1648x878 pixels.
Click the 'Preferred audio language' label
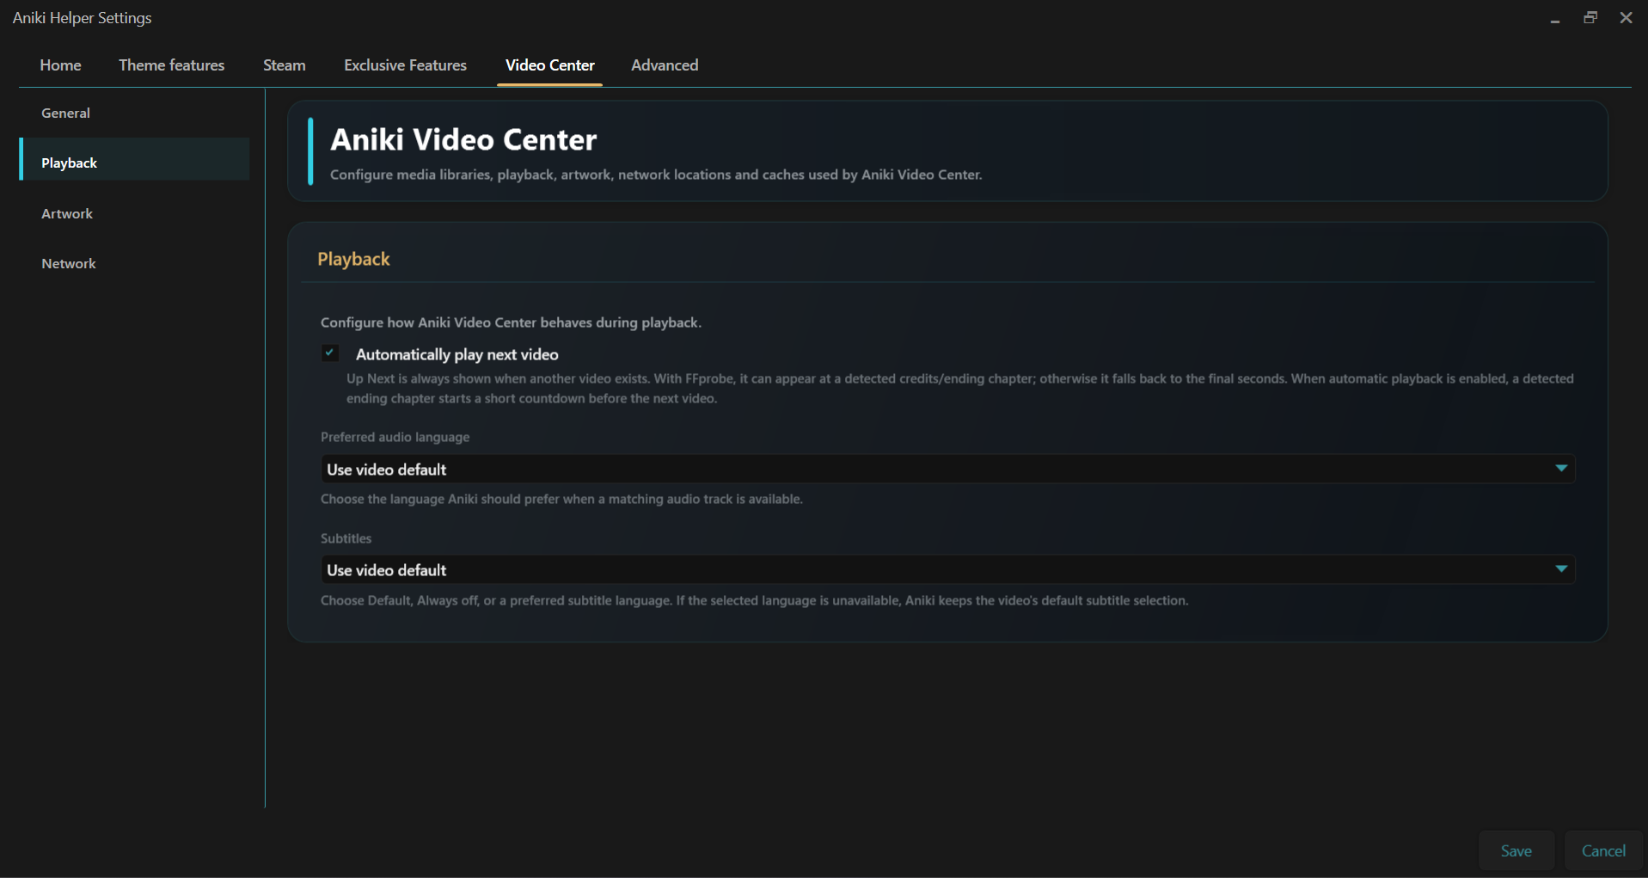pos(395,437)
